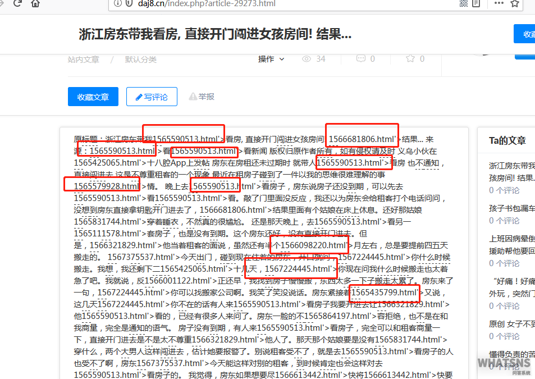Screen dimensions: 535x379
Task: Click the views eye icon
Action: [x=307, y=59]
